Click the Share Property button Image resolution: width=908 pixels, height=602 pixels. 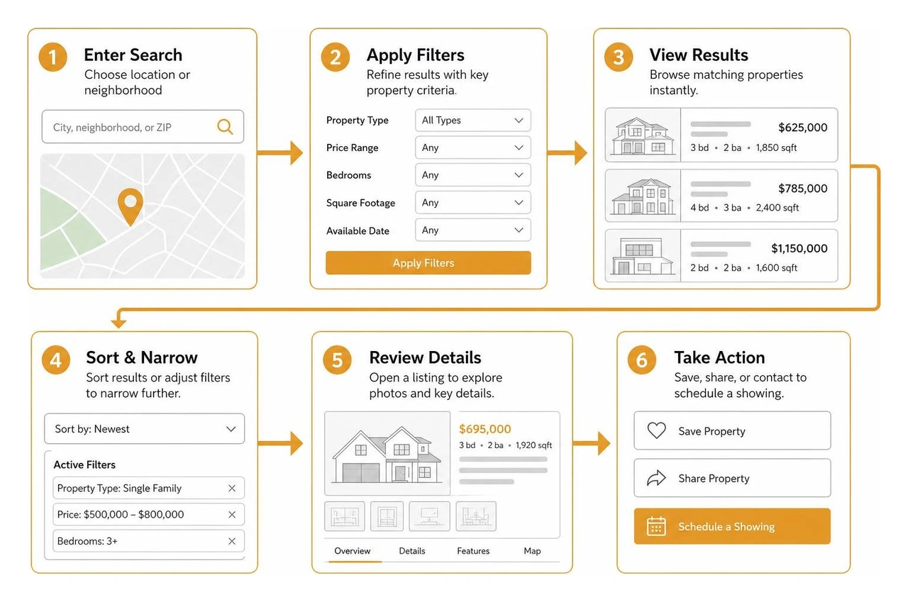732,478
